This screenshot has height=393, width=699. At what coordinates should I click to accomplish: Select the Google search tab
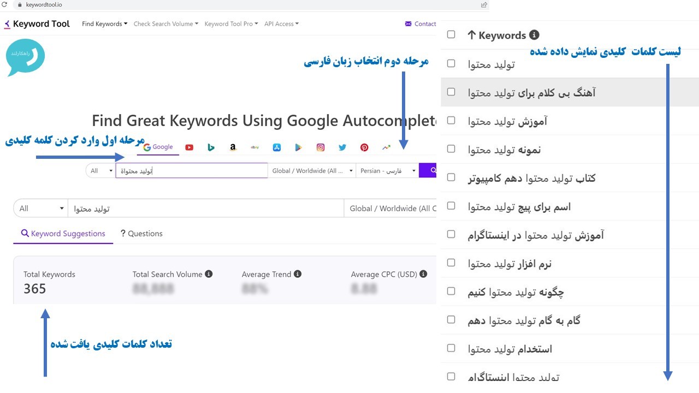click(158, 147)
